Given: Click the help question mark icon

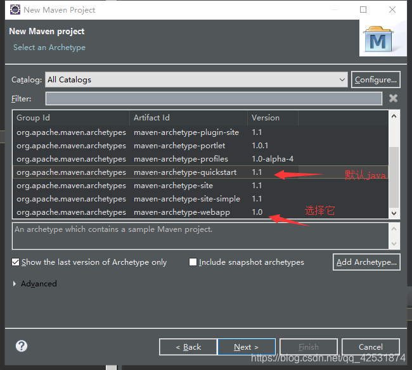Looking at the screenshot, I should coord(22,346).
